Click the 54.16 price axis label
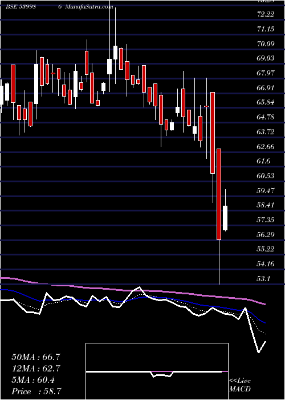This screenshot has height=400, width=285. [267, 264]
